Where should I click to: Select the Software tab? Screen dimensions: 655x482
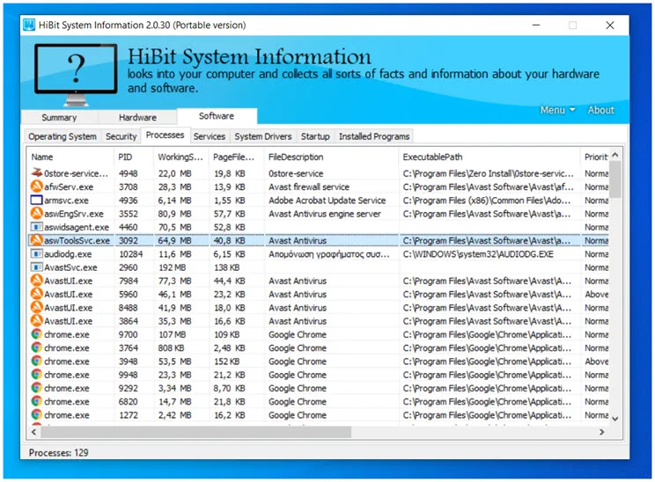(217, 116)
